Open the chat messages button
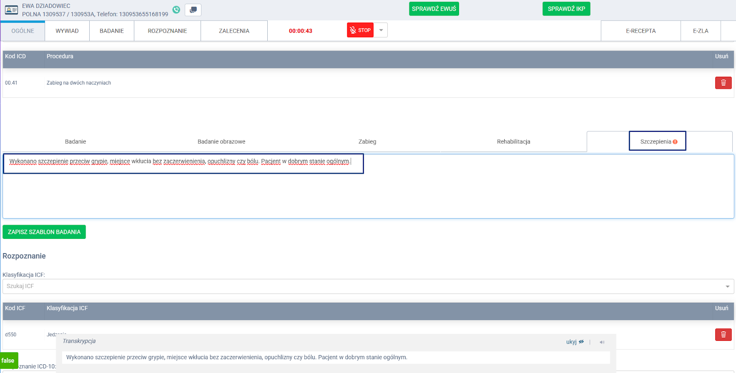Image resolution: width=736 pixels, height=373 pixels. coord(193,10)
